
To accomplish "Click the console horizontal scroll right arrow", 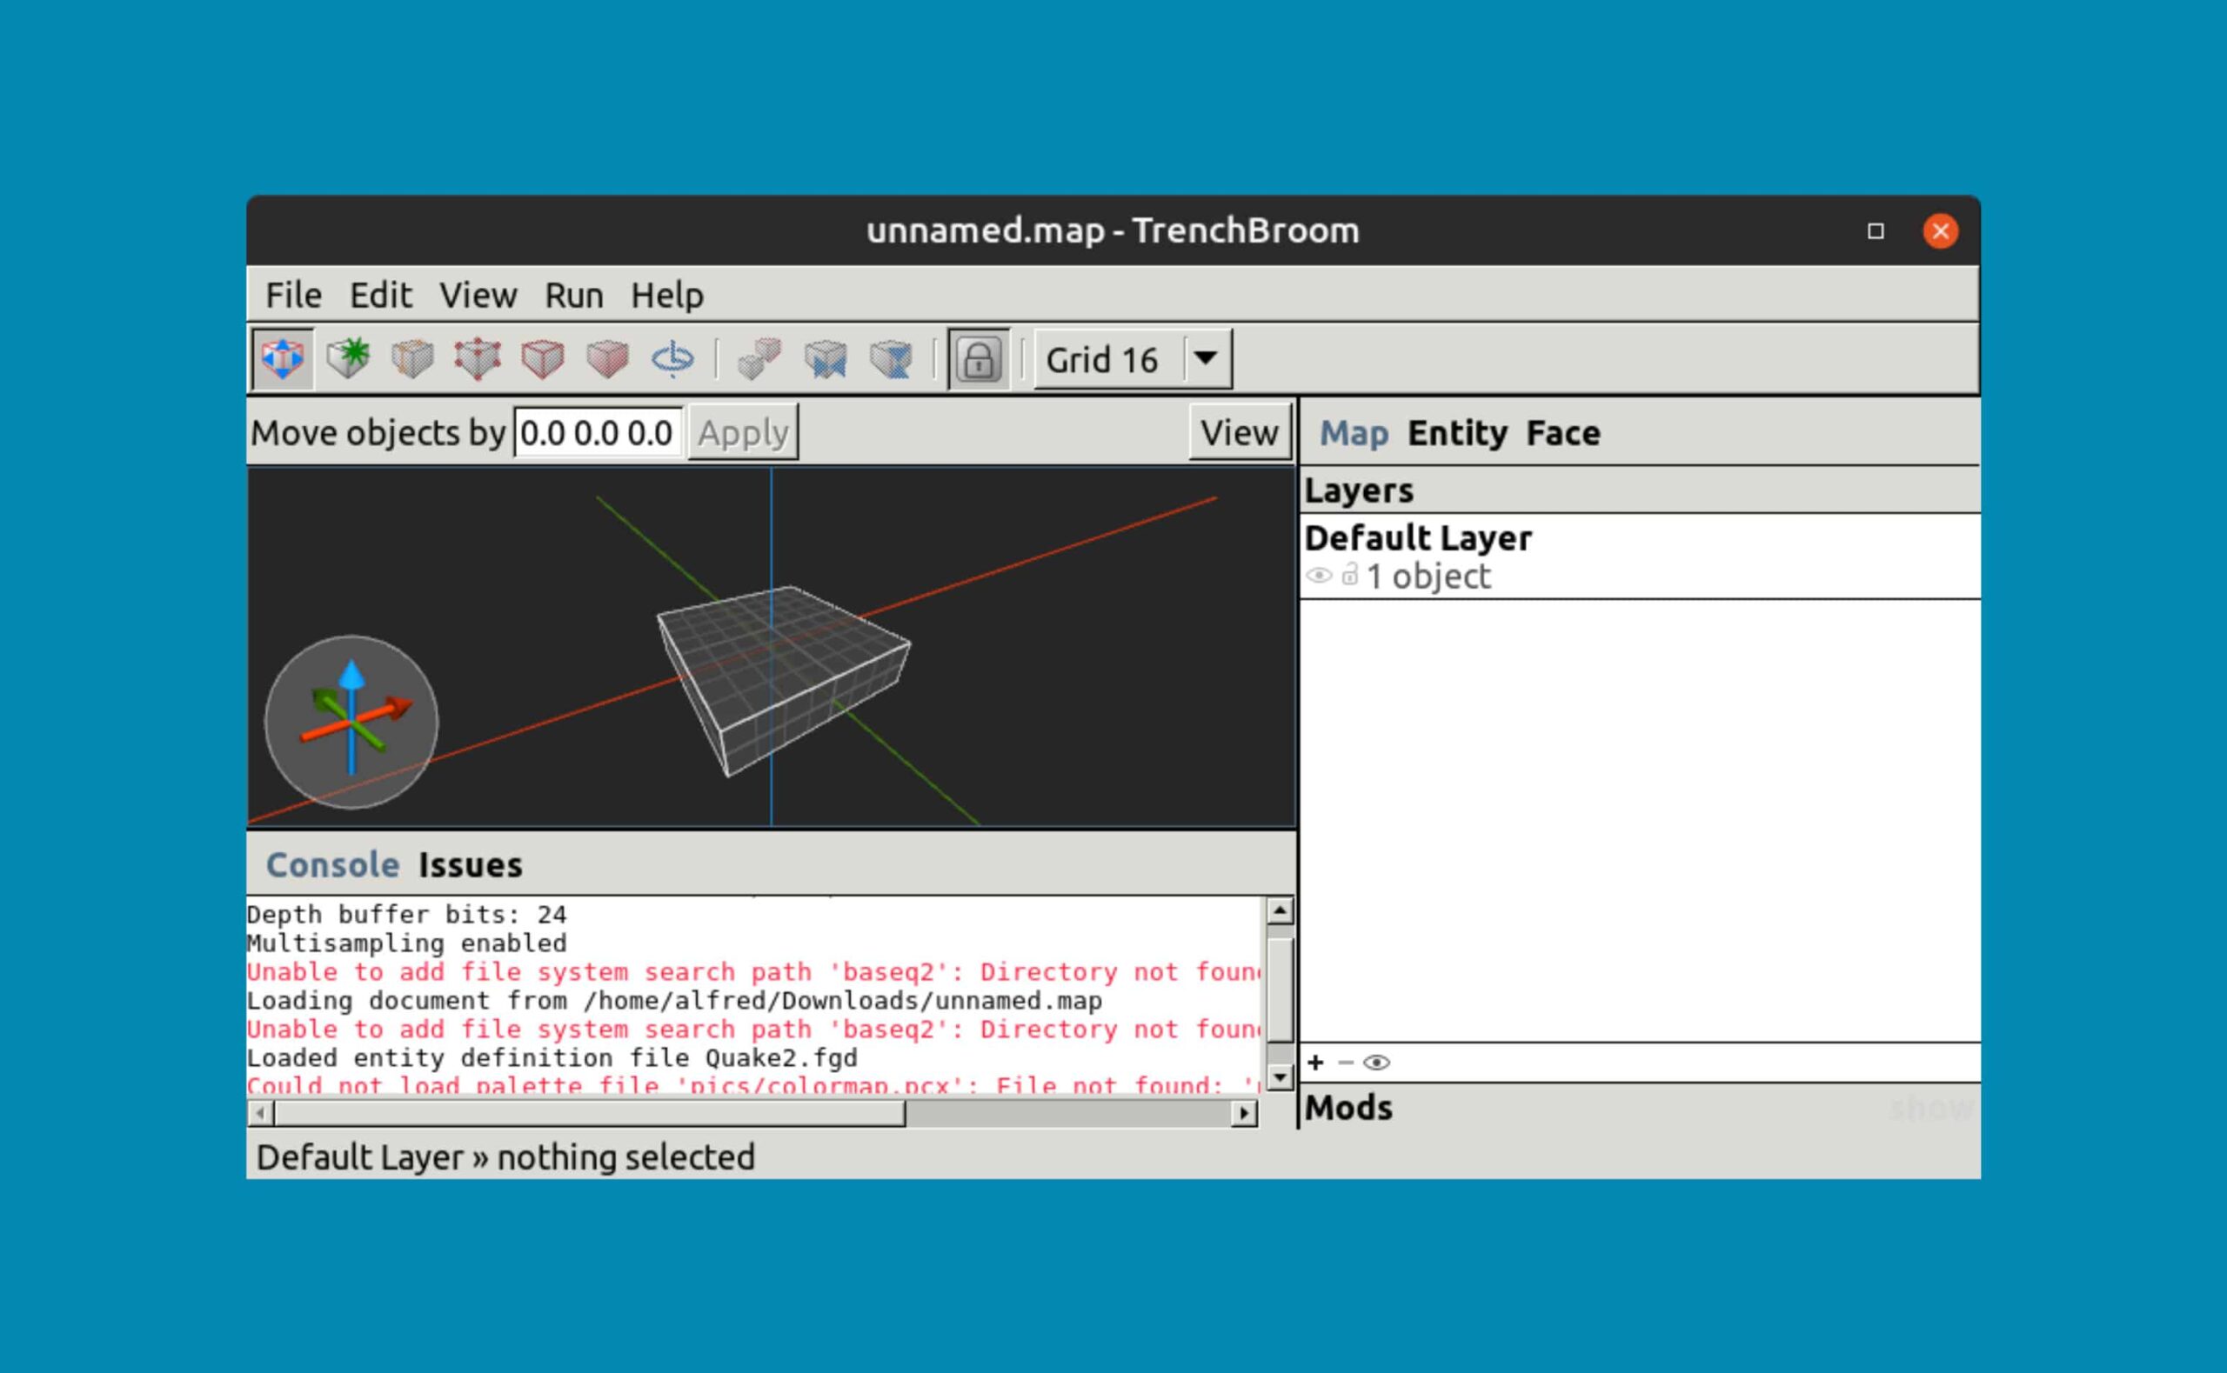I will pos(1244,1113).
